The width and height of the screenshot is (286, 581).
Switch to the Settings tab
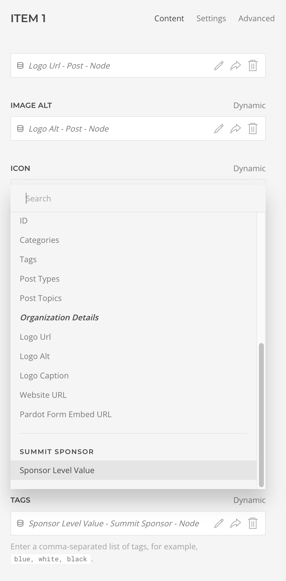[x=211, y=18]
